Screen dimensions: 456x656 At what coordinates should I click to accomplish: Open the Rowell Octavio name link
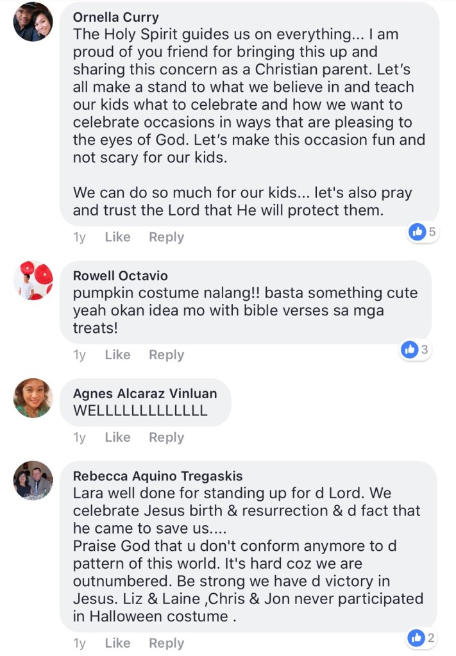[x=121, y=276]
